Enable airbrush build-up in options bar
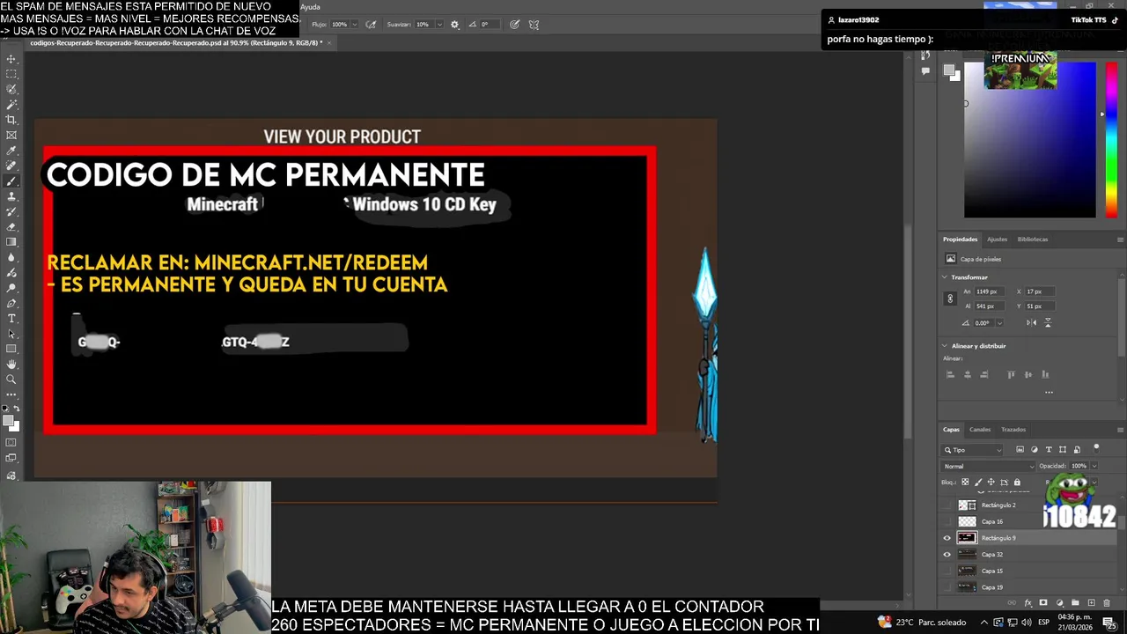Image resolution: width=1127 pixels, height=634 pixels. point(371,25)
